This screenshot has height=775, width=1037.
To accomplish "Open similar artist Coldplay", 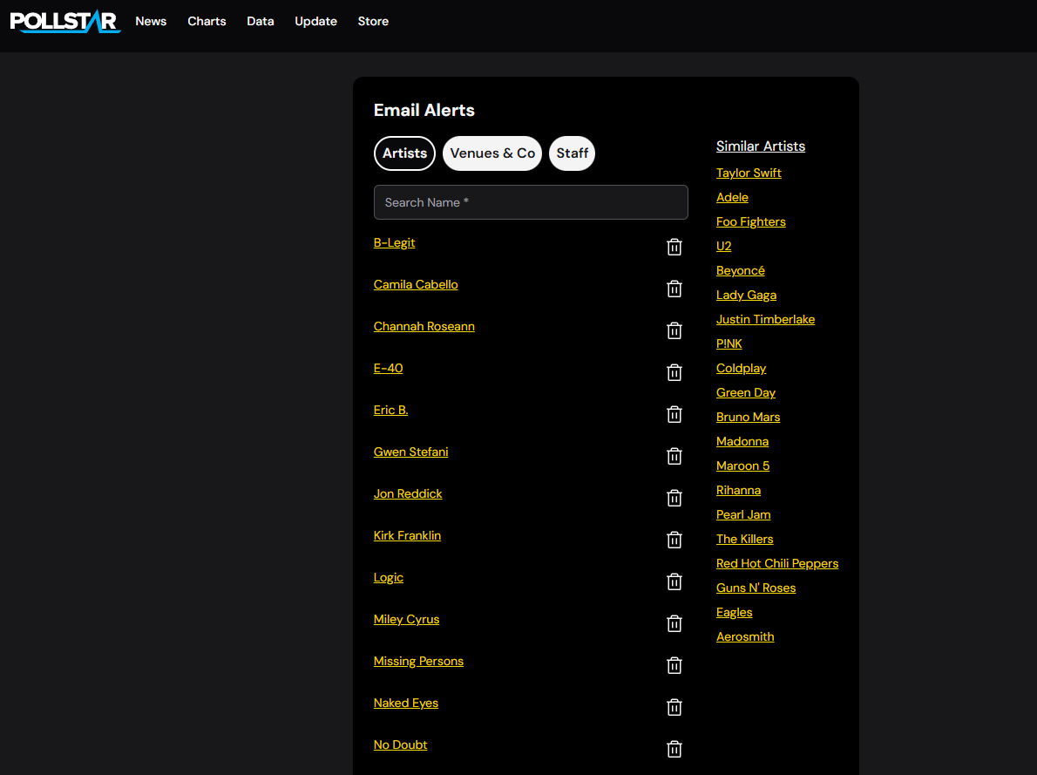I will click(742, 369).
